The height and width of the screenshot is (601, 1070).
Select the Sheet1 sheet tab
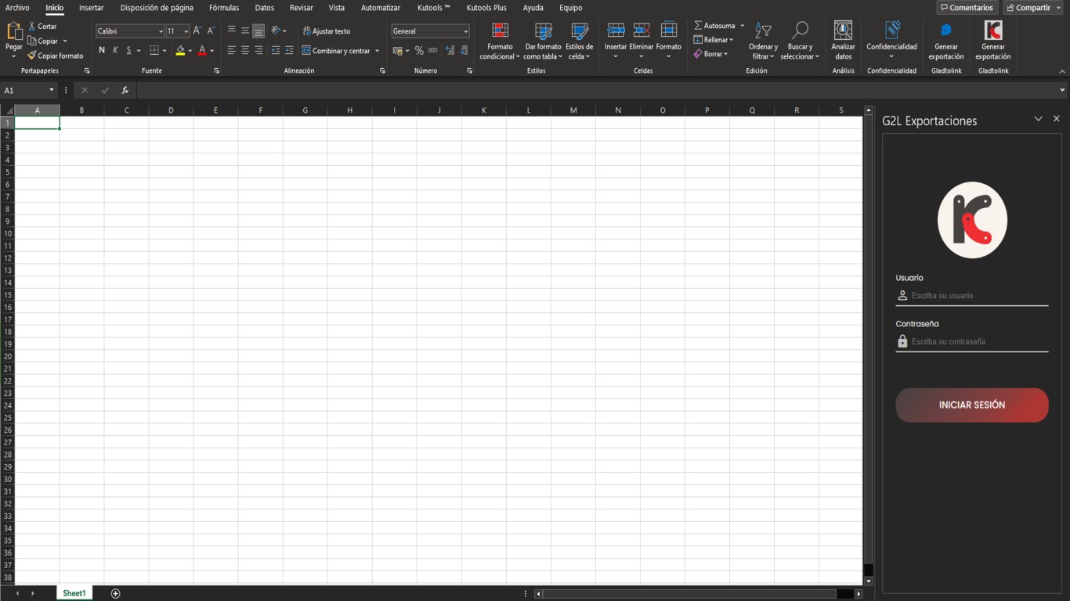point(74,593)
